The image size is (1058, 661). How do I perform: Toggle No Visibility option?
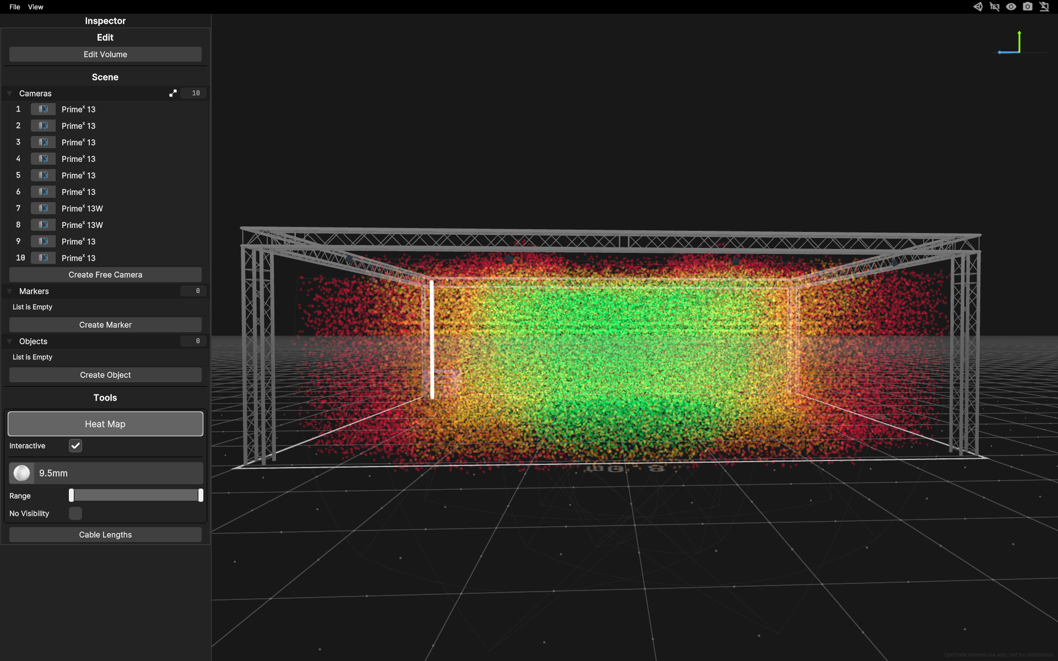[75, 513]
